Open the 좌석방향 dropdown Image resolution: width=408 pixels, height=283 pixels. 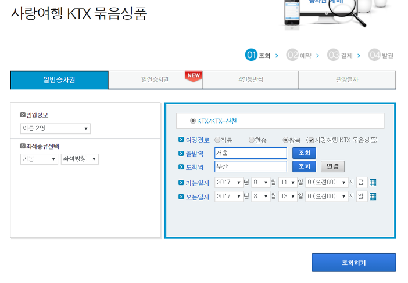coord(80,159)
